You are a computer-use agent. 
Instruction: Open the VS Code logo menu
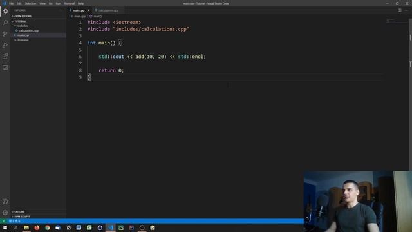(4, 3)
